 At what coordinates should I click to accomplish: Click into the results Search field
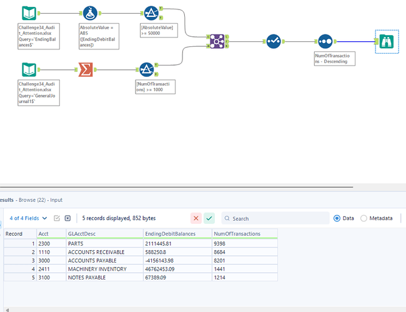pyautogui.click(x=278, y=218)
